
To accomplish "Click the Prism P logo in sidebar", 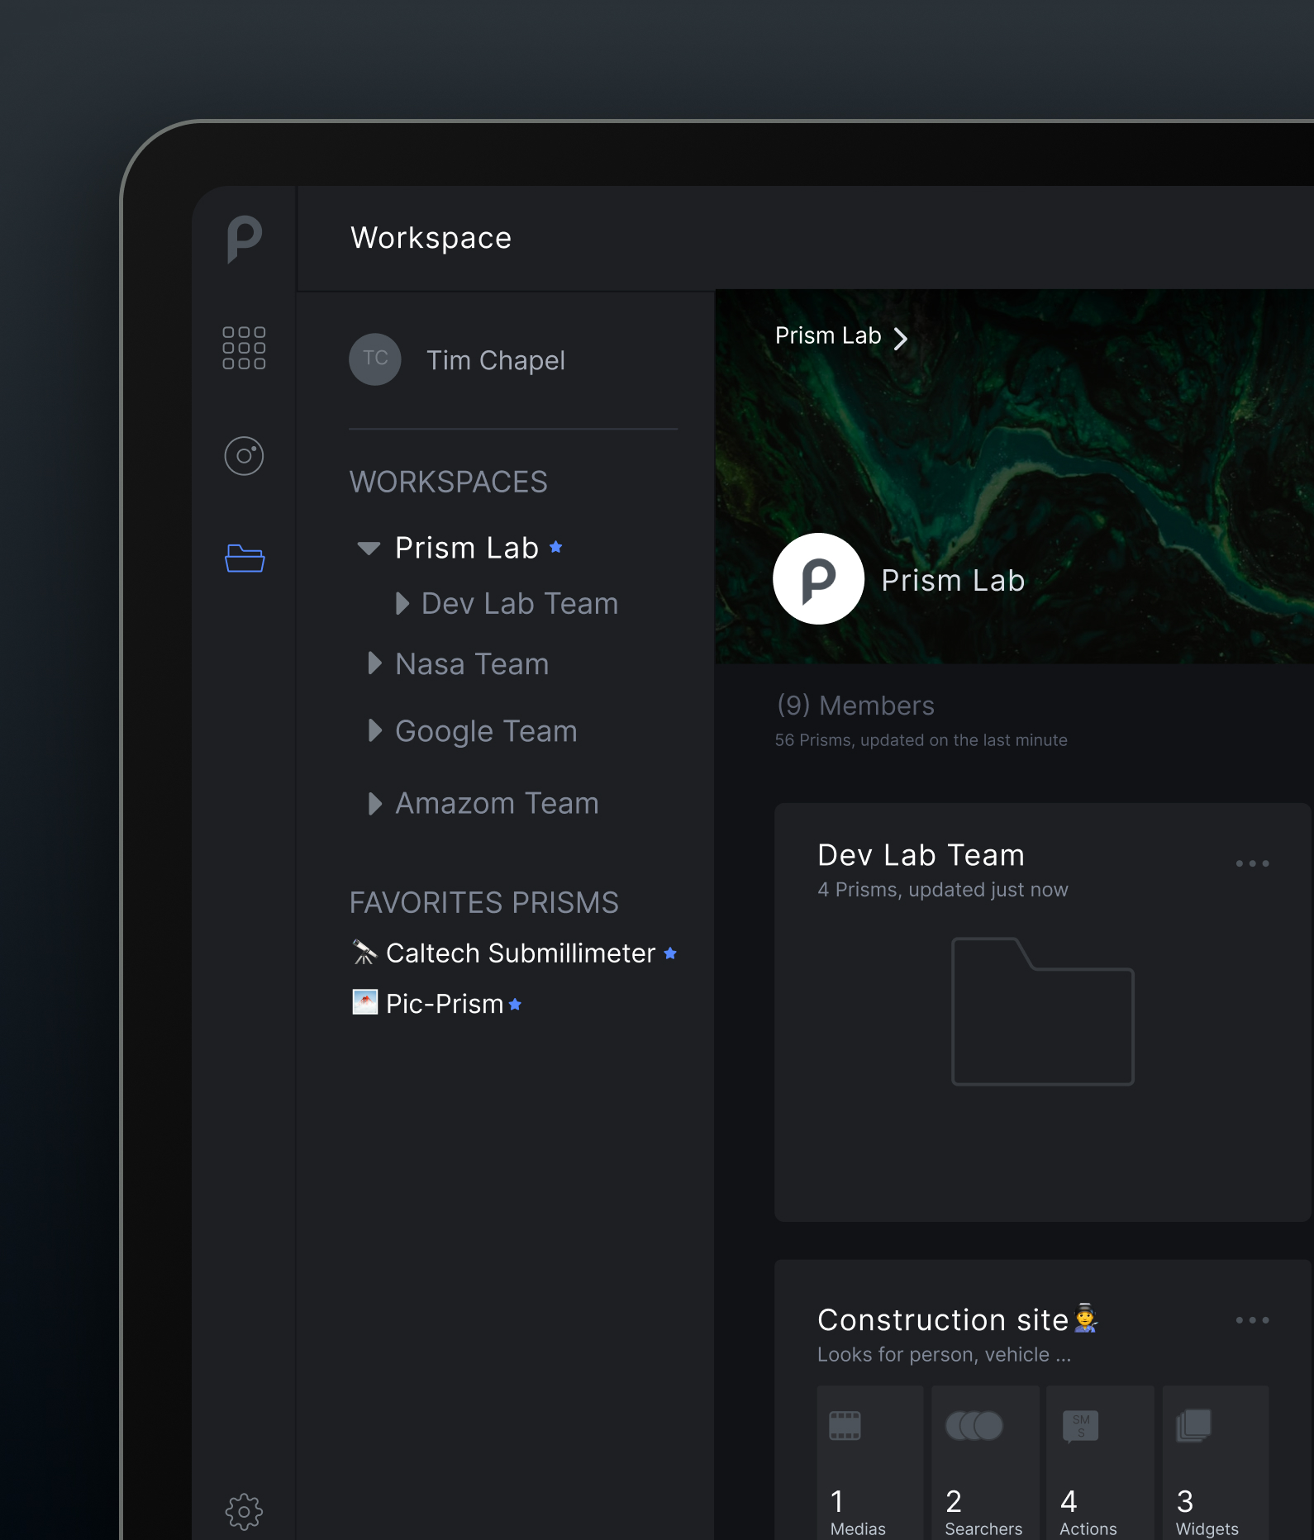I will tap(245, 240).
